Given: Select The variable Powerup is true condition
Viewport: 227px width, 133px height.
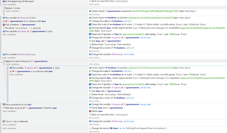Looking at the screenshot, I should (19, 55).
